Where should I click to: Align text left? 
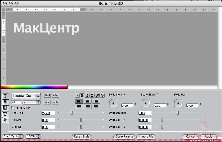79,101
